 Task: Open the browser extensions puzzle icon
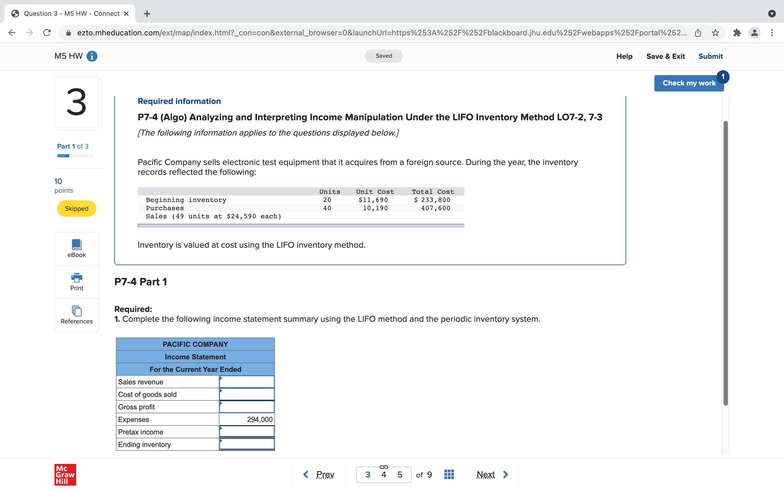pyautogui.click(x=738, y=32)
